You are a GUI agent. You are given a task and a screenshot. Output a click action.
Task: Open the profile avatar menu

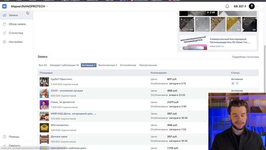(252, 6)
